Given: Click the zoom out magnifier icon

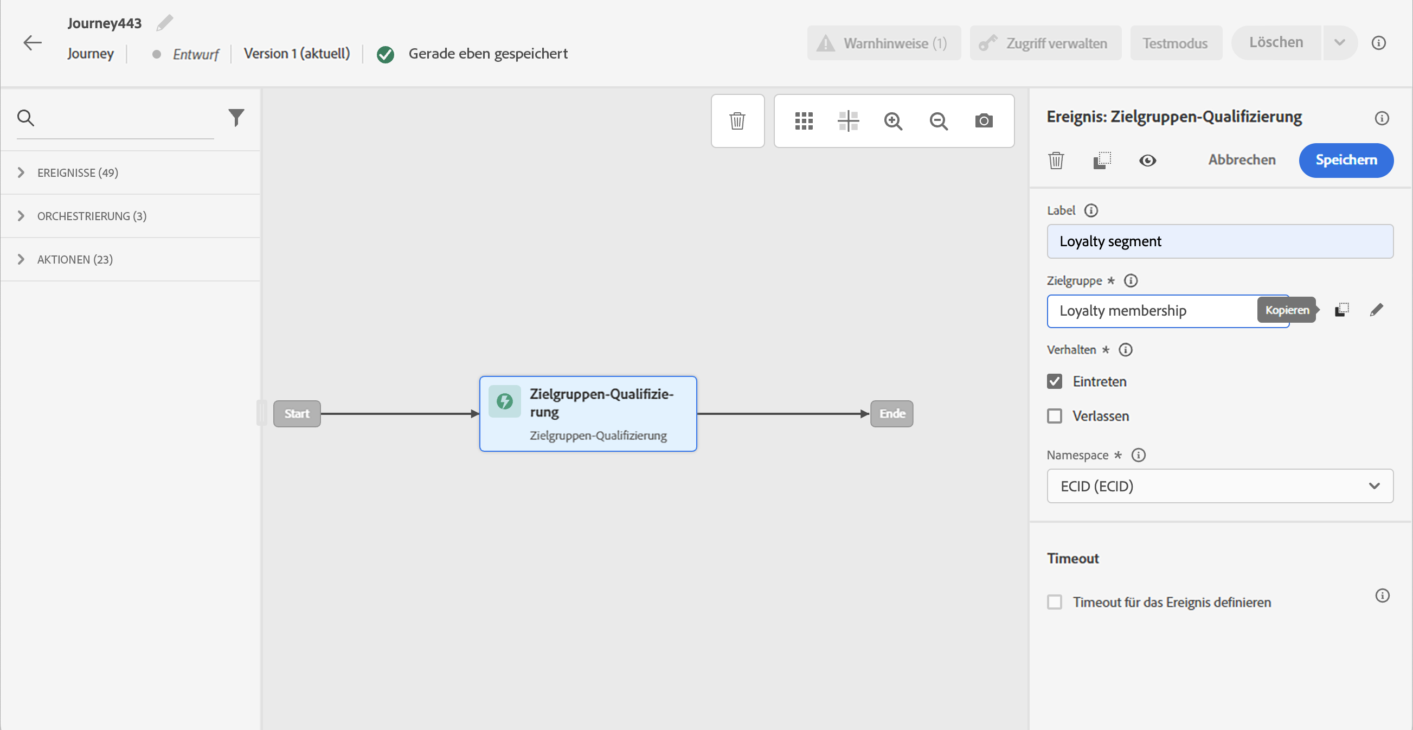Looking at the screenshot, I should click(x=939, y=120).
